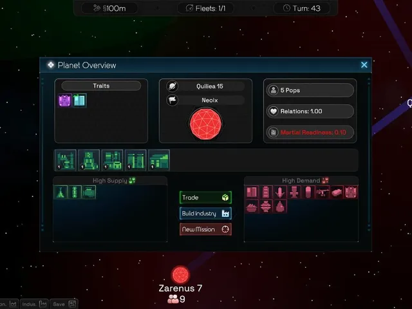
Task: Click the cyan trait icon under Traits
Action: tap(79, 100)
